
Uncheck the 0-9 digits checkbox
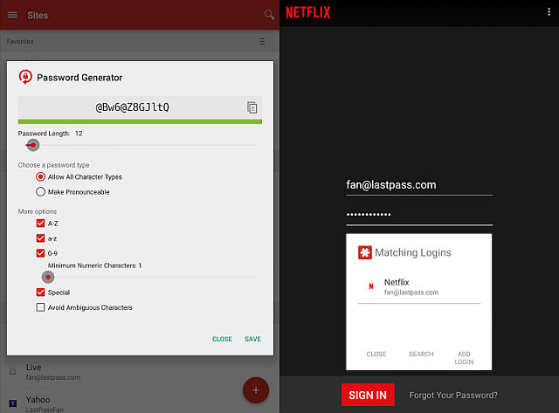40,253
